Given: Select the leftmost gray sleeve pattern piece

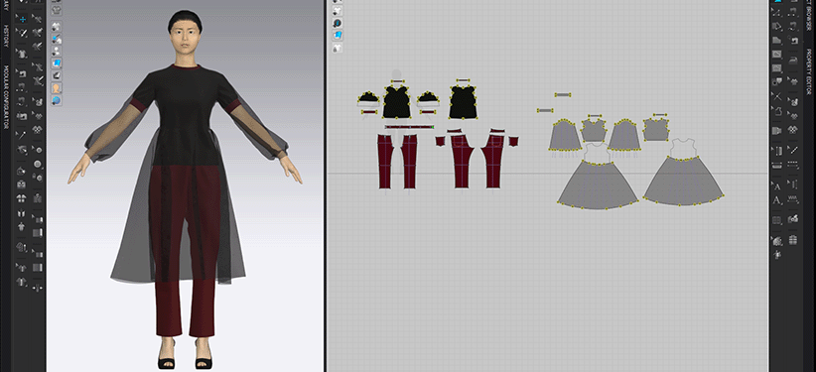Looking at the screenshot, I should click(566, 135).
